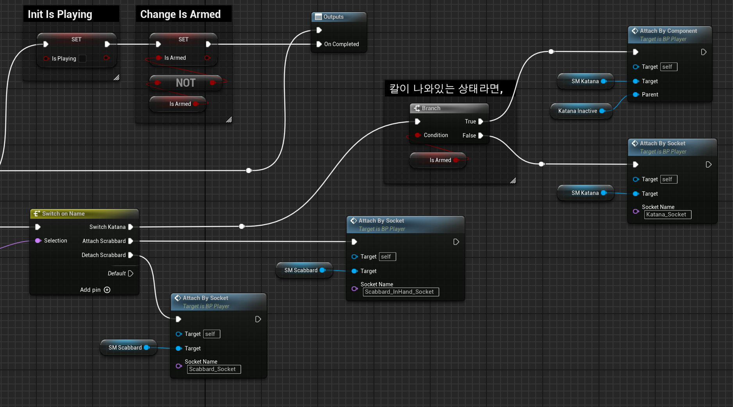Click exec output pin of Scabbard_Socket Attach node
Image resolution: width=733 pixels, height=407 pixels.
(258, 319)
